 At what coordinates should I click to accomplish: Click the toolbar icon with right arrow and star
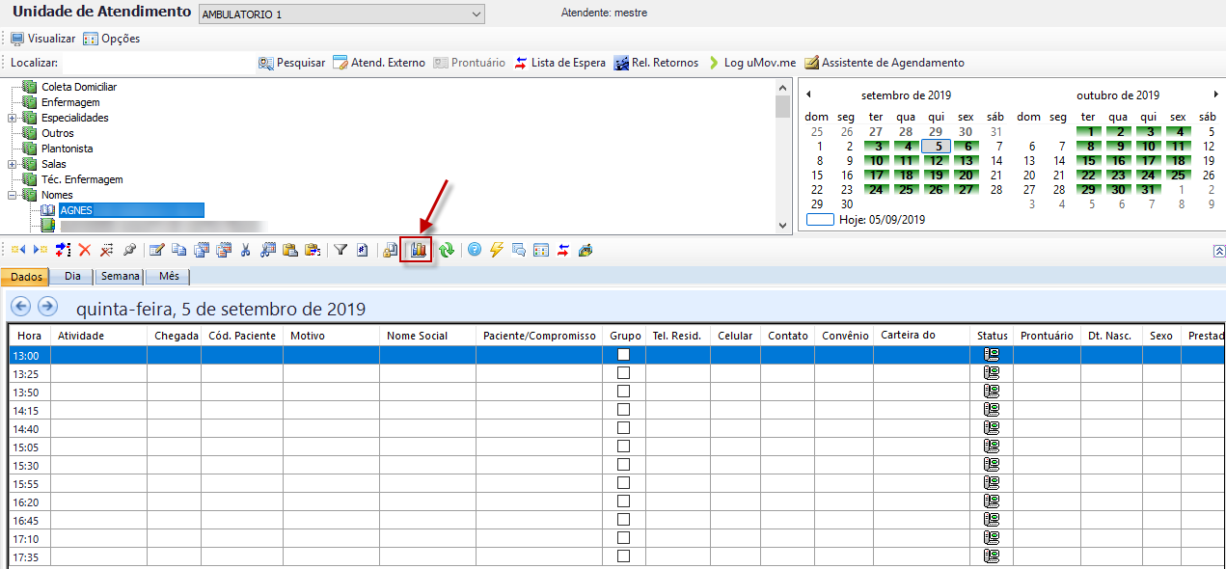point(41,250)
